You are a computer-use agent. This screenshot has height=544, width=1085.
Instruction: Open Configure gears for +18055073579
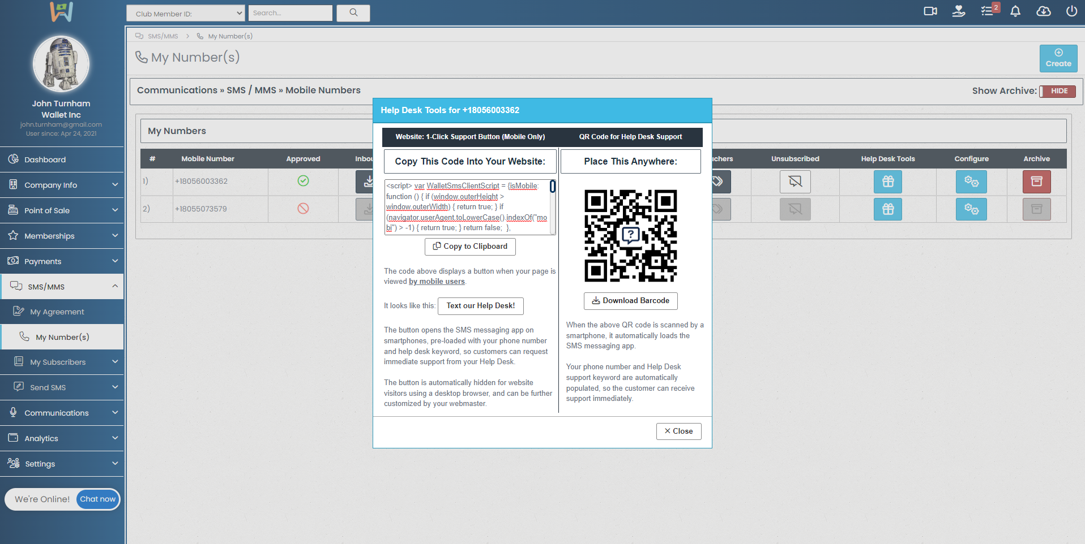click(x=971, y=209)
